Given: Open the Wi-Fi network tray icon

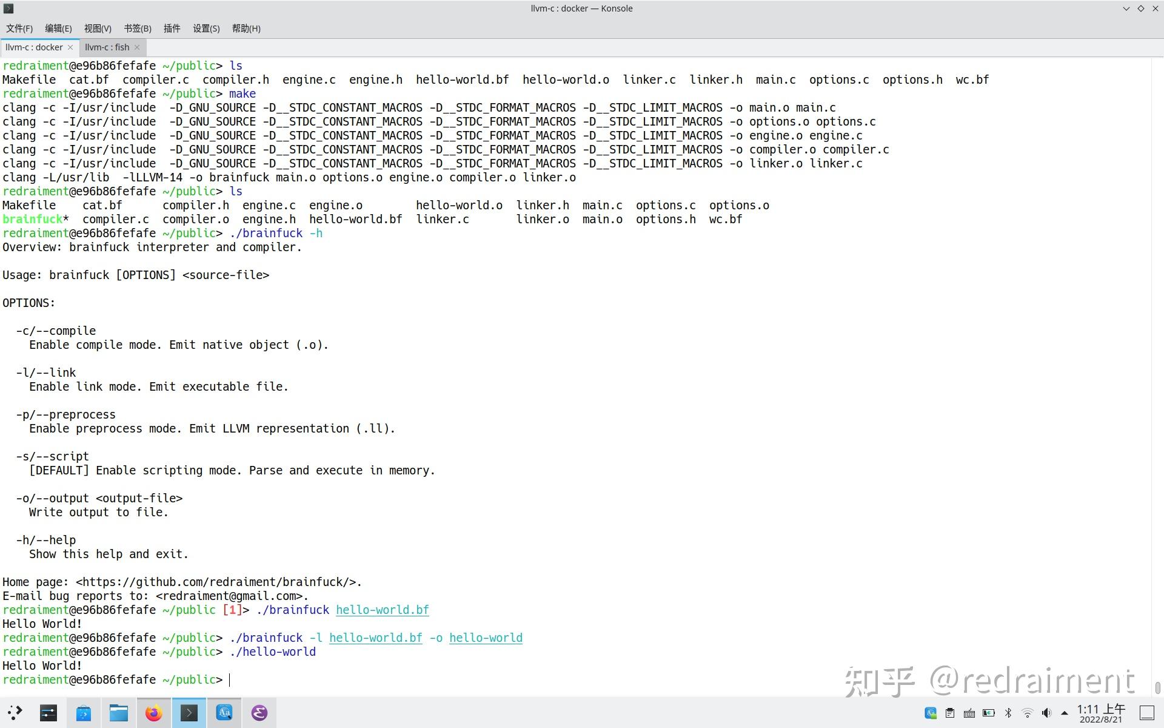Looking at the screenshot, I should coord(1028,713).
